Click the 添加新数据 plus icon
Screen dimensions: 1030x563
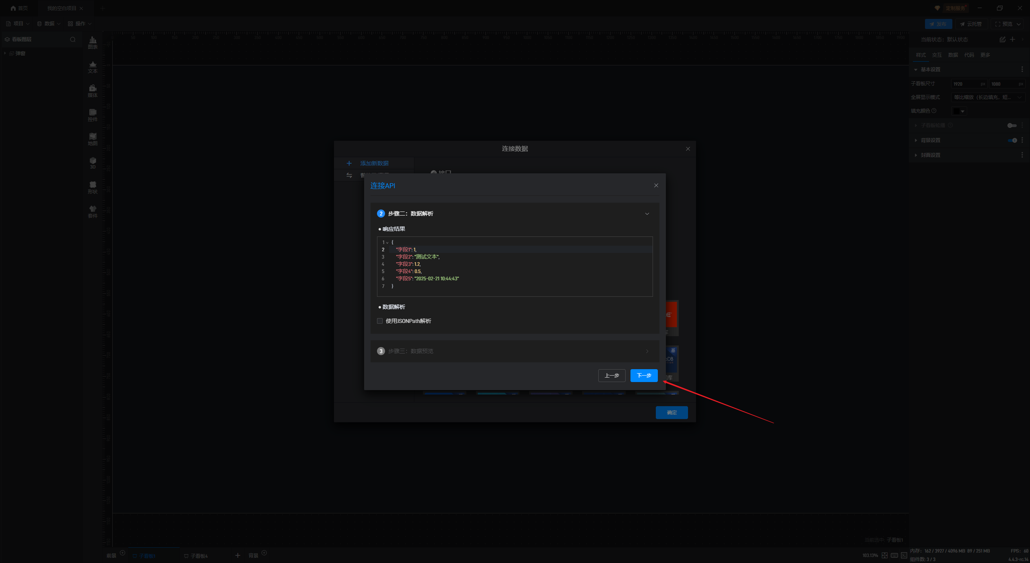pos(349,163)
